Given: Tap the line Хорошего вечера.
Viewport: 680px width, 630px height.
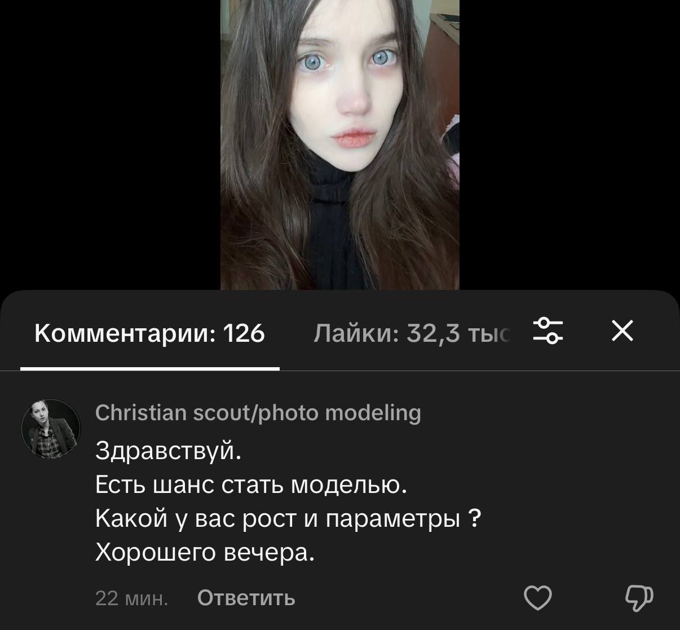Looking at the screenshot, I should pyautogui.click(x=205, y=552).
